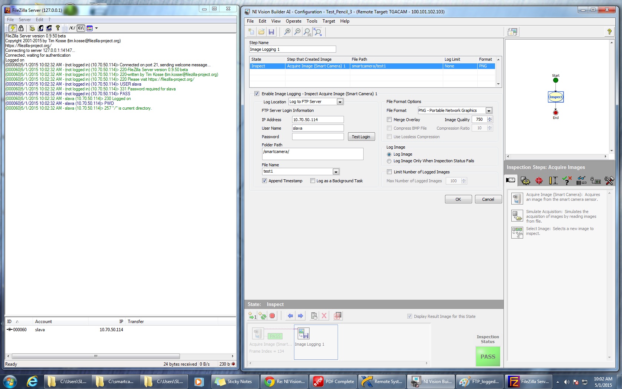This screenshot has width=622, height=389.
Task: Check Log as a Background Task
Action: [312, 181]
